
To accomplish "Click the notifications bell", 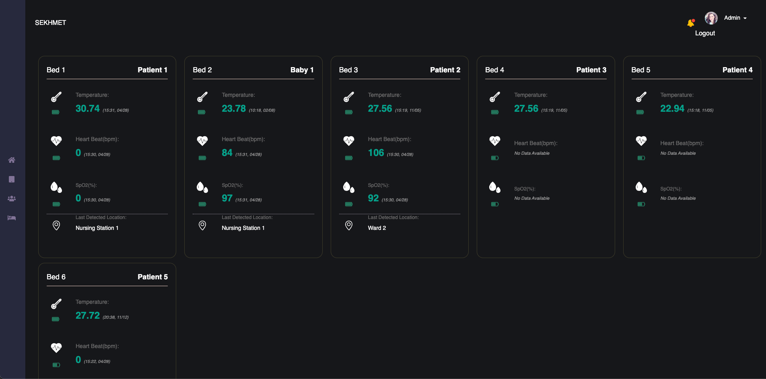I will (691, 23).
